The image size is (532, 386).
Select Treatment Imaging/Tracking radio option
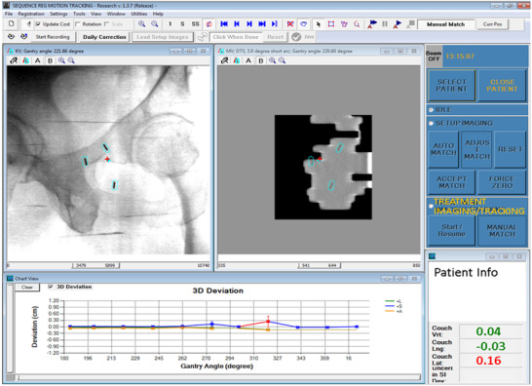431,206
